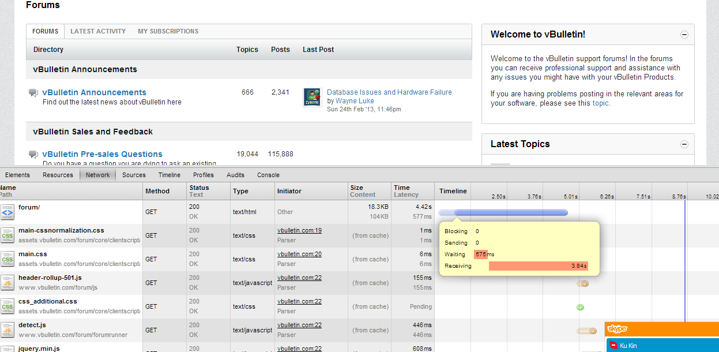Select the jquery.min.js request name
The image size is (719, 352).
point(39,349)
